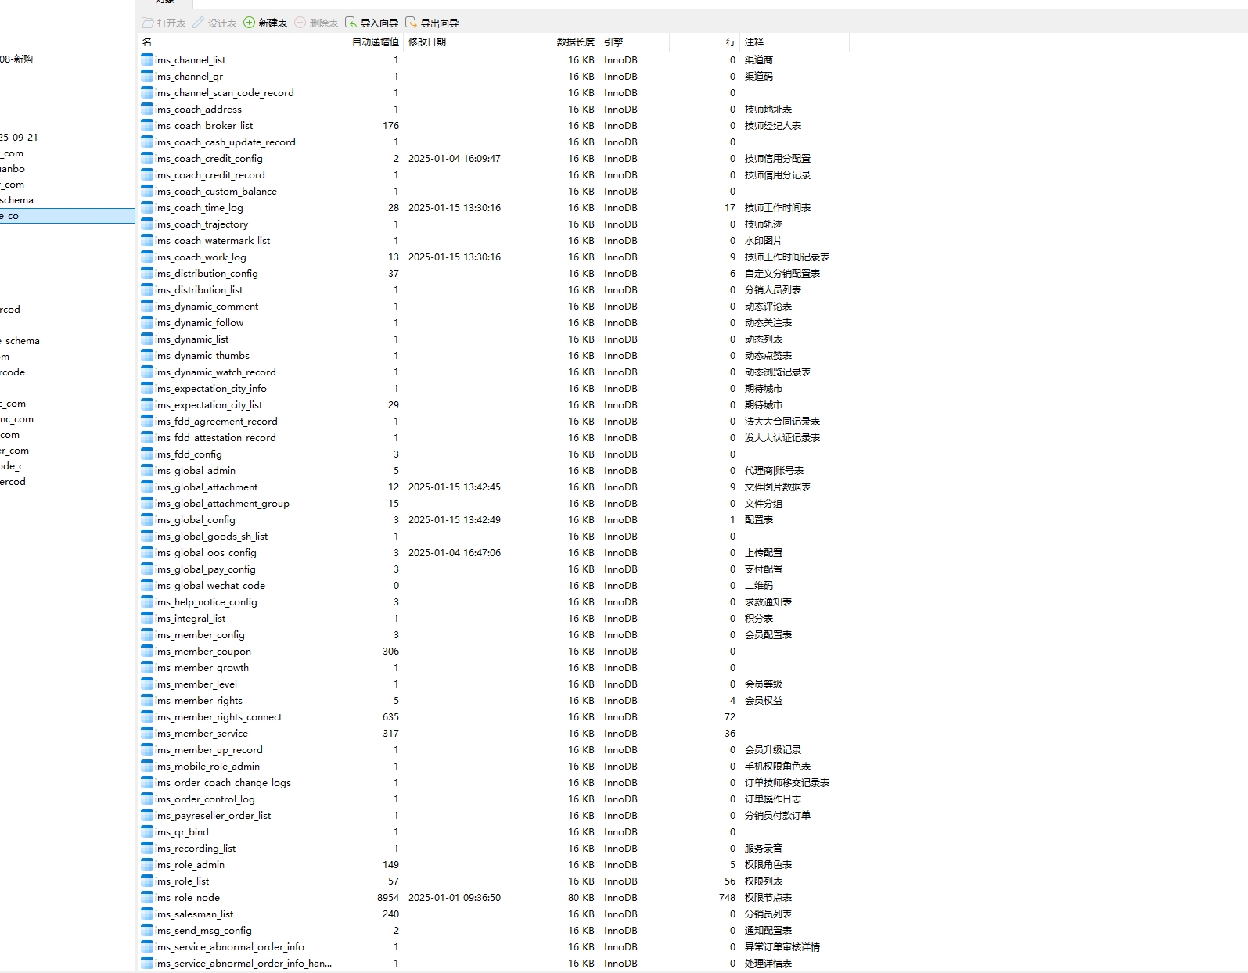Image resolution: width=1248 pixels, height=973 pixels.
Task: Open the Import Wizard (导入向导)
Action: point(372,23)
